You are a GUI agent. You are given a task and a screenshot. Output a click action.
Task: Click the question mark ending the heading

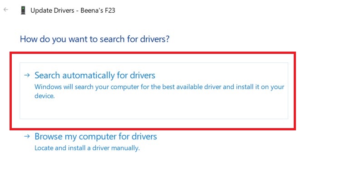167,39
